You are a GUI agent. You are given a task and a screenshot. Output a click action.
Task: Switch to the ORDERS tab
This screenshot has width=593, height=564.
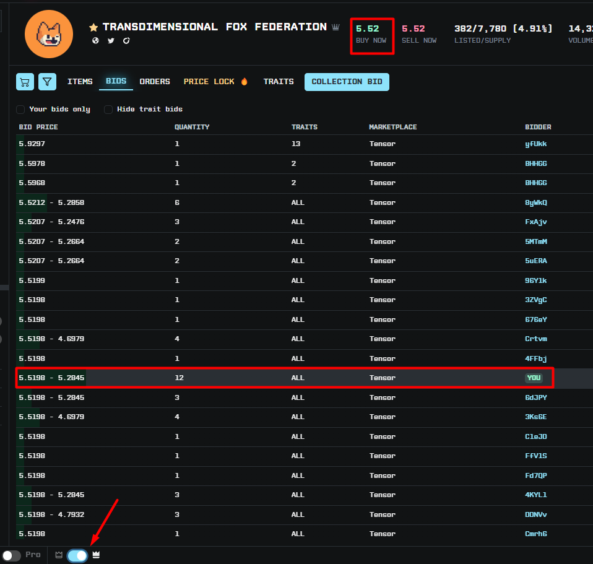tap(155, 82)
